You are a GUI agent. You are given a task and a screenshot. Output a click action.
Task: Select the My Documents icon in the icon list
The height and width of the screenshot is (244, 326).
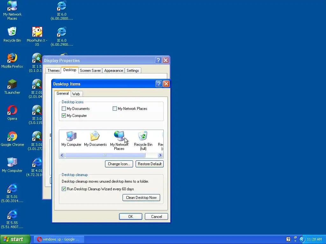pyautogui.click(x=95, y=139)
